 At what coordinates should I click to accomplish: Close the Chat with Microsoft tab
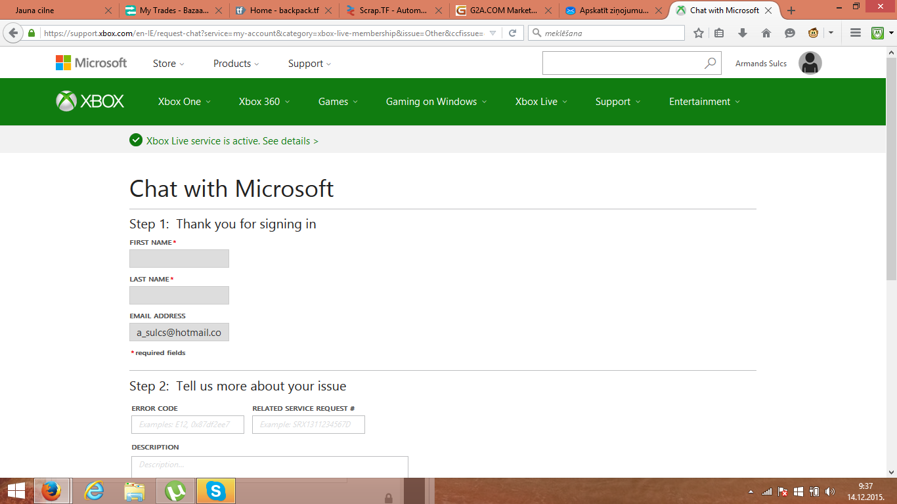coord(769,10)
